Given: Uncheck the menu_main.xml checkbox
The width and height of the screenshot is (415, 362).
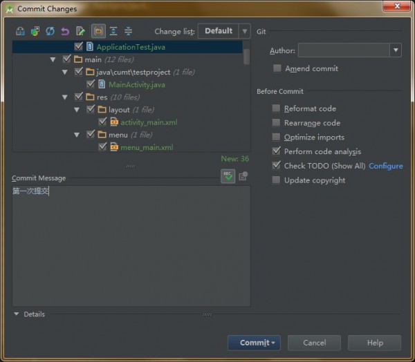Looking at the screenshot, I should coord(102,146).
